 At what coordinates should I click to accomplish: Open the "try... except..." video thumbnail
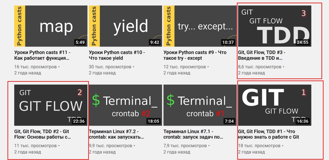(200, 26)
